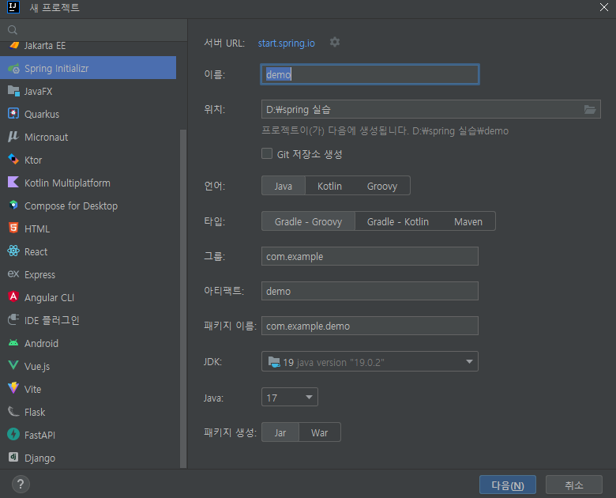Choose Maven build type
The width and height of the screenshot is (616, 498).
468,221
